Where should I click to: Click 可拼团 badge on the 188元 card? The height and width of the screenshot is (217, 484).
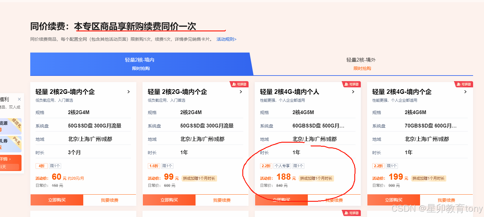tap(351, 84)
